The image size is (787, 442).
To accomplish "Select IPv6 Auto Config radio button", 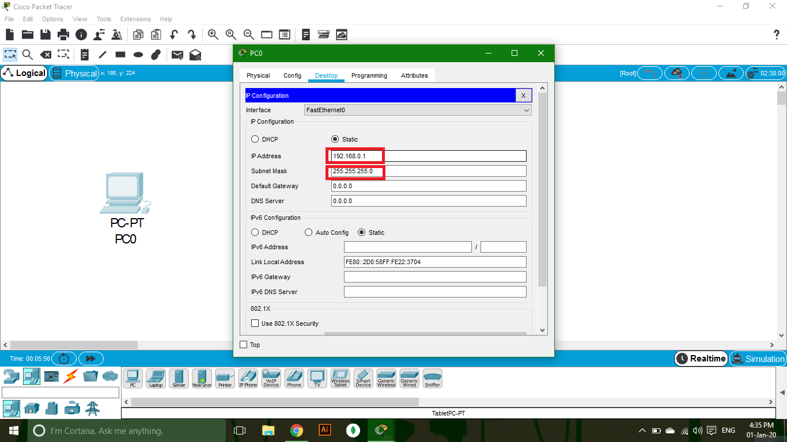I will 308,233.
